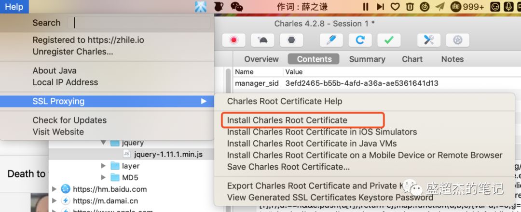Skip to next track in menu bar

[x=380, y=7]
